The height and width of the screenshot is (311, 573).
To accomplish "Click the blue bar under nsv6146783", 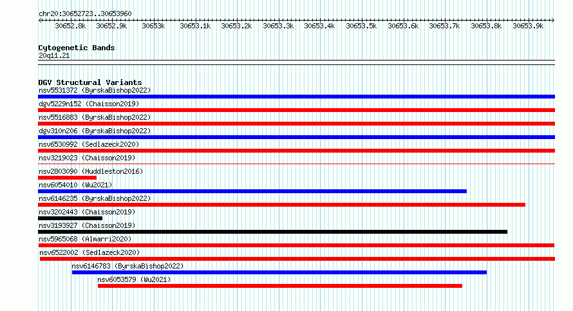I will (x=279, y=272).
